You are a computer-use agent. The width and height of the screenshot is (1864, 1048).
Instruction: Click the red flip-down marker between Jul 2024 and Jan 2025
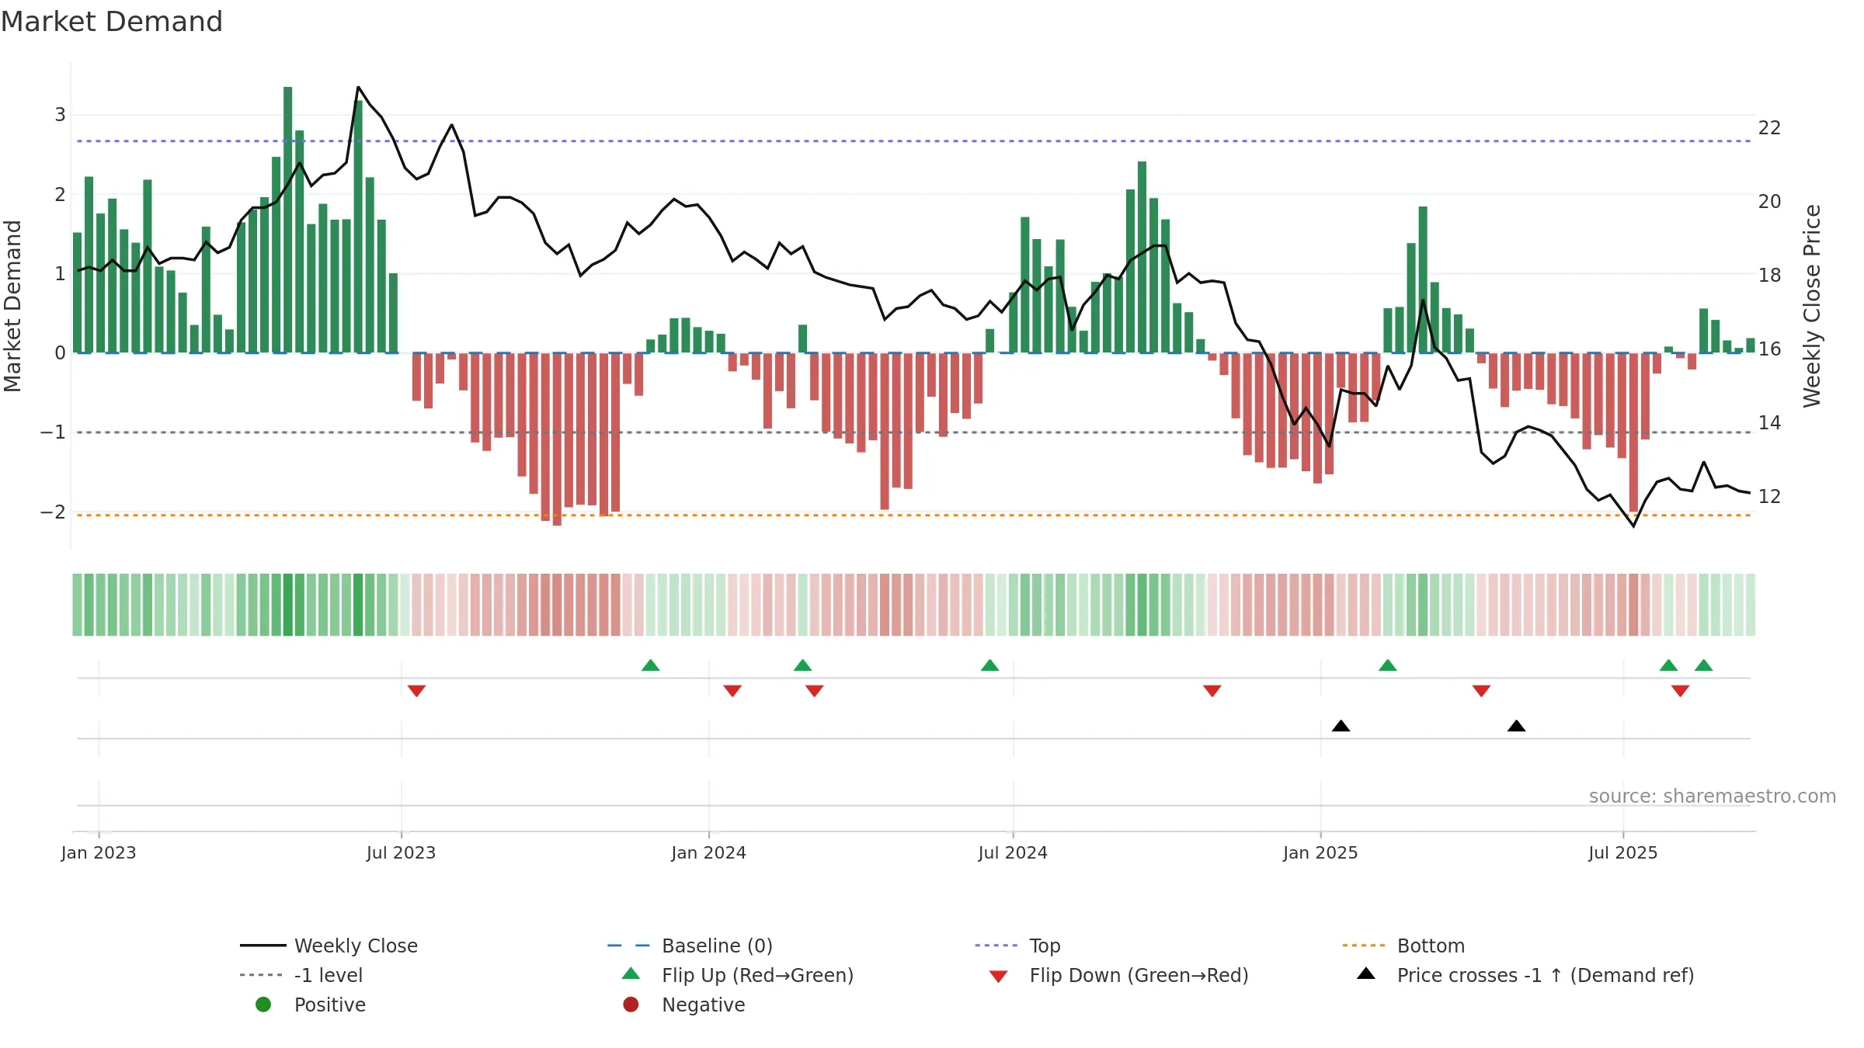1212,691
